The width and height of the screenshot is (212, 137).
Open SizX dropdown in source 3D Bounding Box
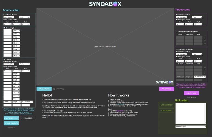(17, 49)
